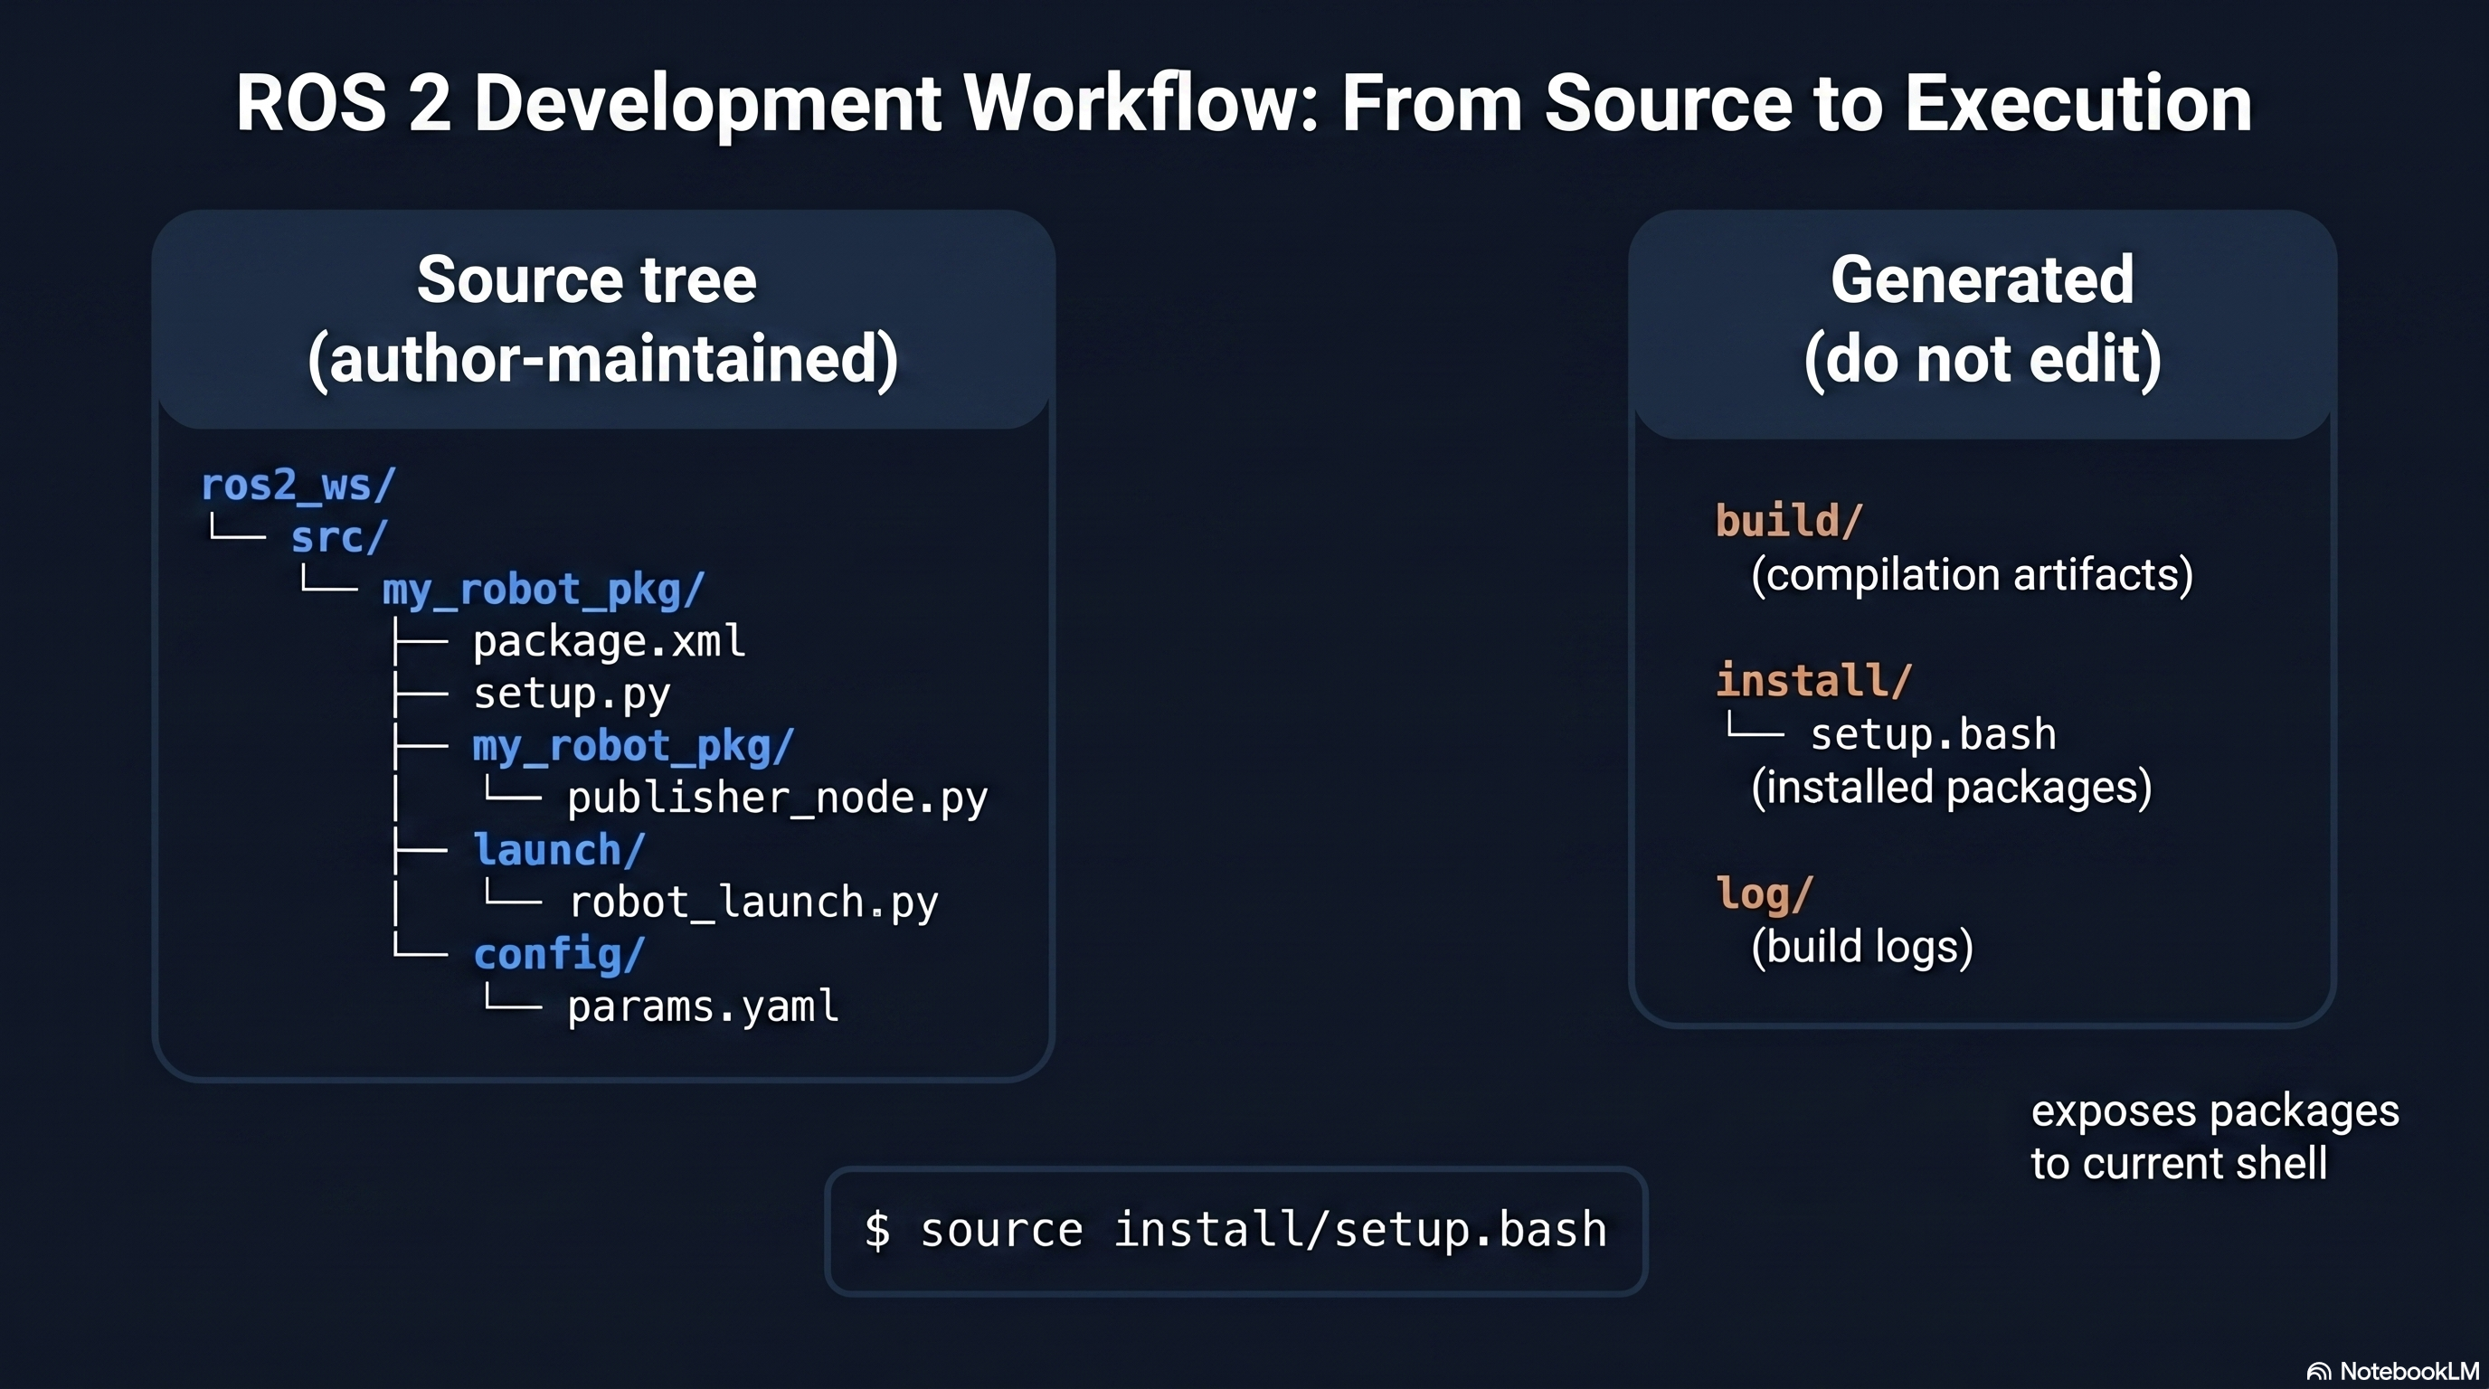Click the 'Generated (do not edit)' header
The height and width of the screenshot is (1389, 2489).
pyautogui.click(x=1982, y=324)
